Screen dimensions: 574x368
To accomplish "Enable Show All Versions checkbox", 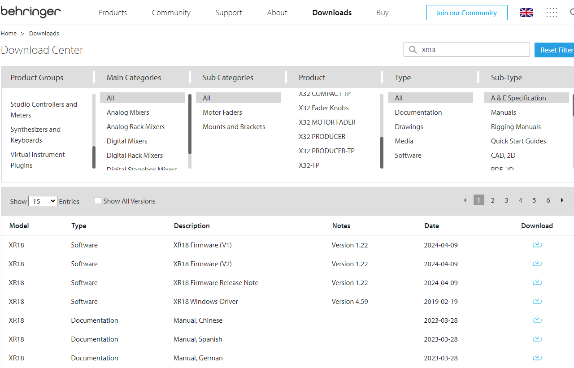I will click(98, 201).
